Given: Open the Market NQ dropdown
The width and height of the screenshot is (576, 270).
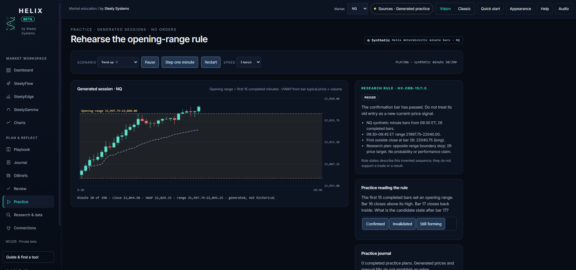Looking at the screenshot, I should click(x=358, y=9).
